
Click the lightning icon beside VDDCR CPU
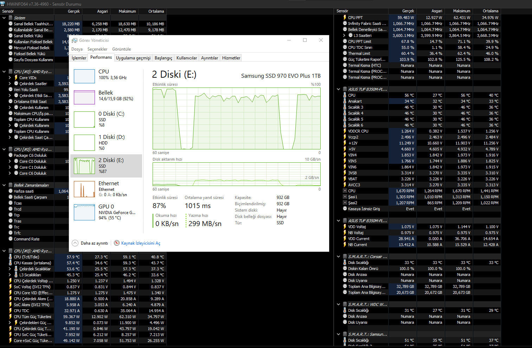click(345, 131)
